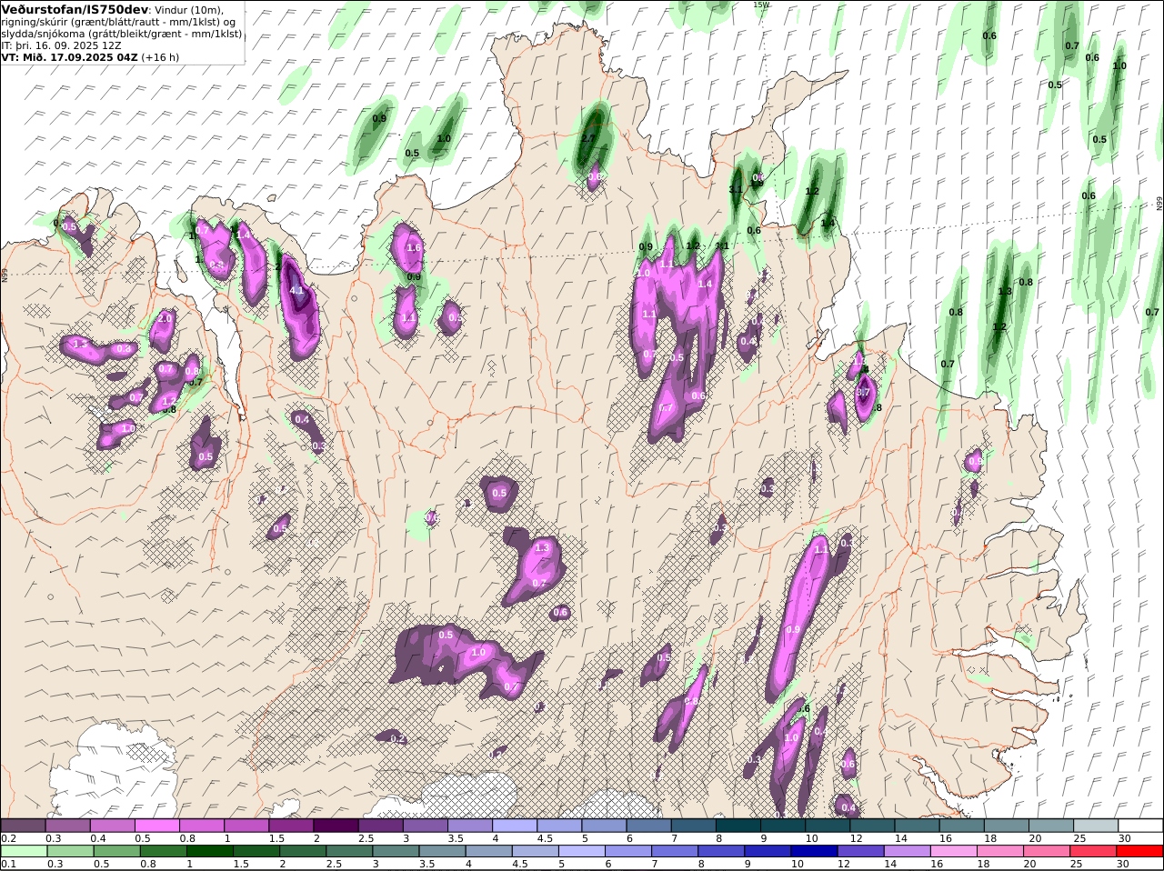Viewport: 1164px width, 871px height.
Task: Pick the dark blue rain swatch for 10–12
Action: tap(815, 851)
